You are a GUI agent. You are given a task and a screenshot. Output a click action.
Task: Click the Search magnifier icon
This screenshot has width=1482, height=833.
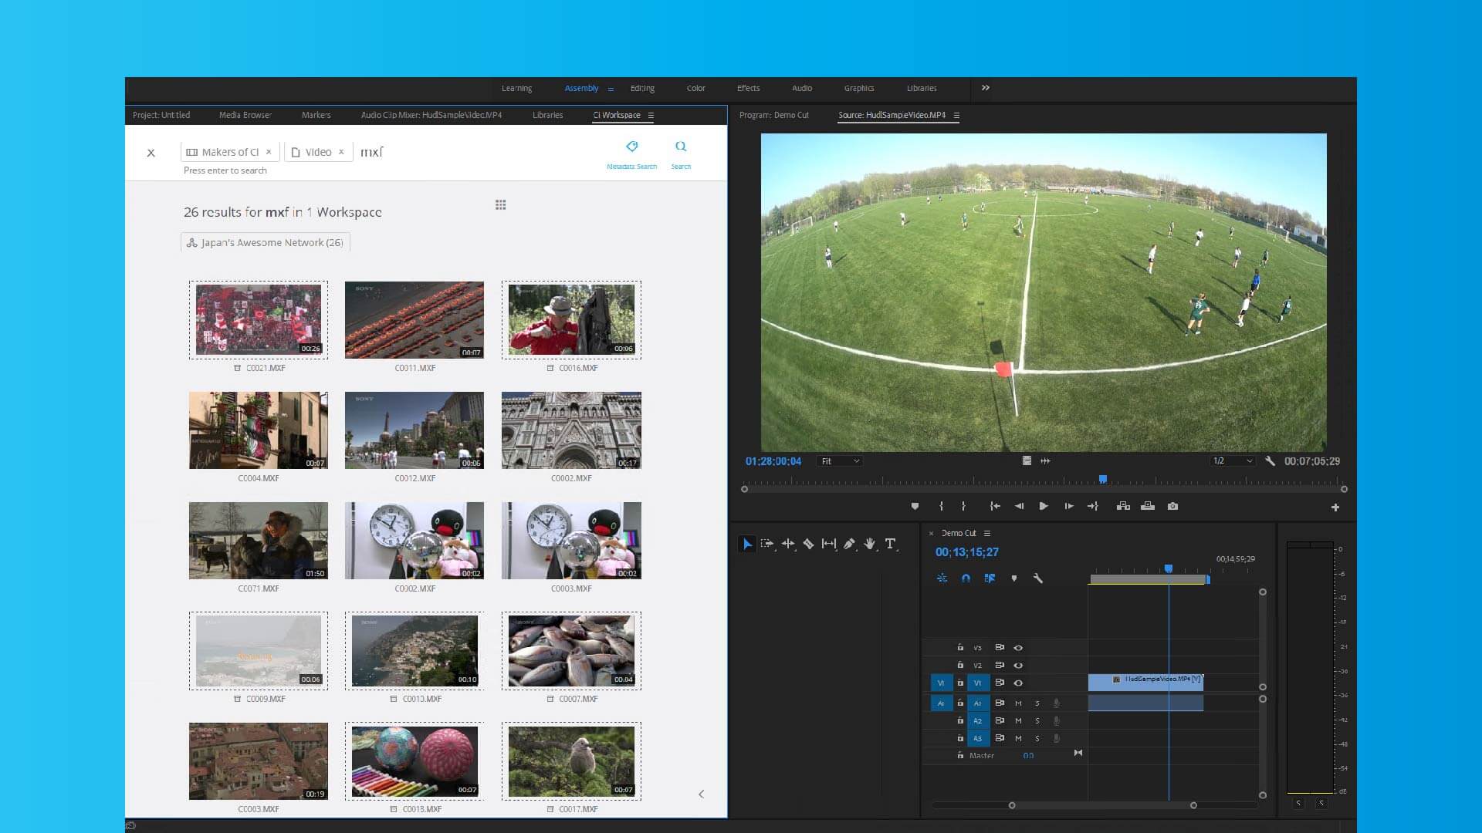[681, 147]
